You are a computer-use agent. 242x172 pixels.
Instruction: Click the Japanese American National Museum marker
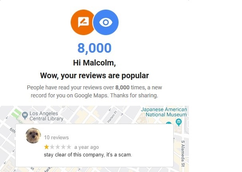pyautogui.click(x=179, y=122)
